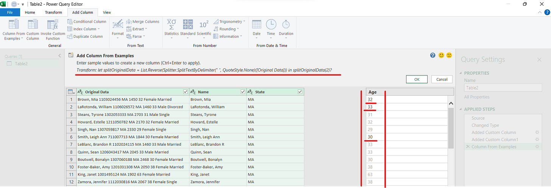
Task: Open the Scientific functions icon
Action: tap(204, 24)
